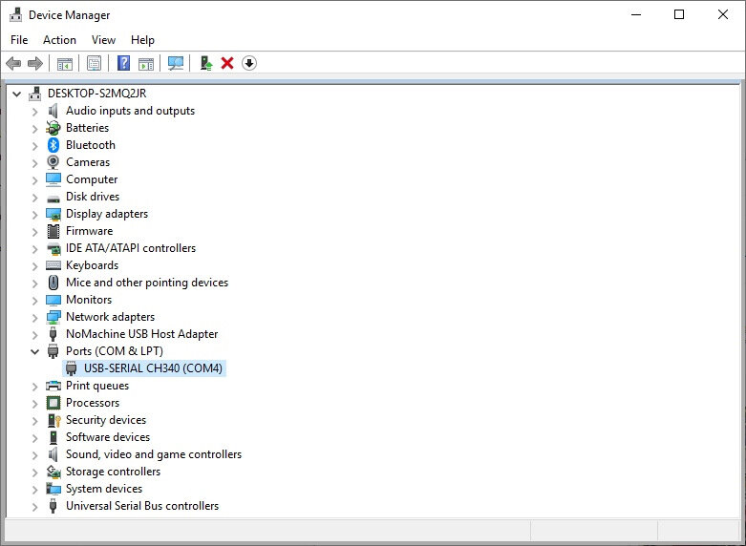Expand the System devices category

point(34,490)
